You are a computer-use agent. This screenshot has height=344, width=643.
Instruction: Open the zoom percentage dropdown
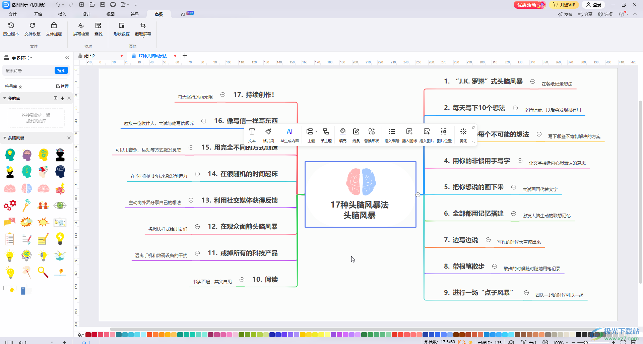coord(567,342)
